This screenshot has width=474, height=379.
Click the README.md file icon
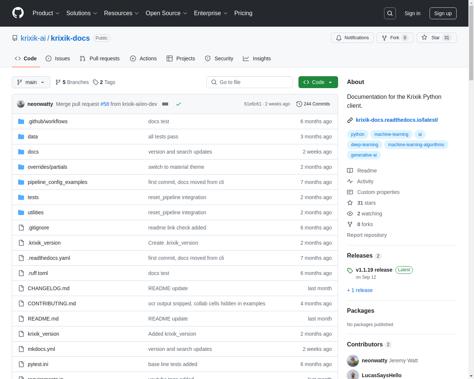[21, 319]
